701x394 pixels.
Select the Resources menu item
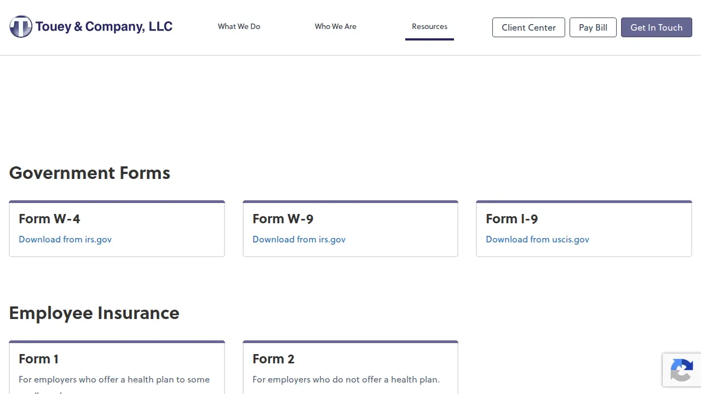429,26
